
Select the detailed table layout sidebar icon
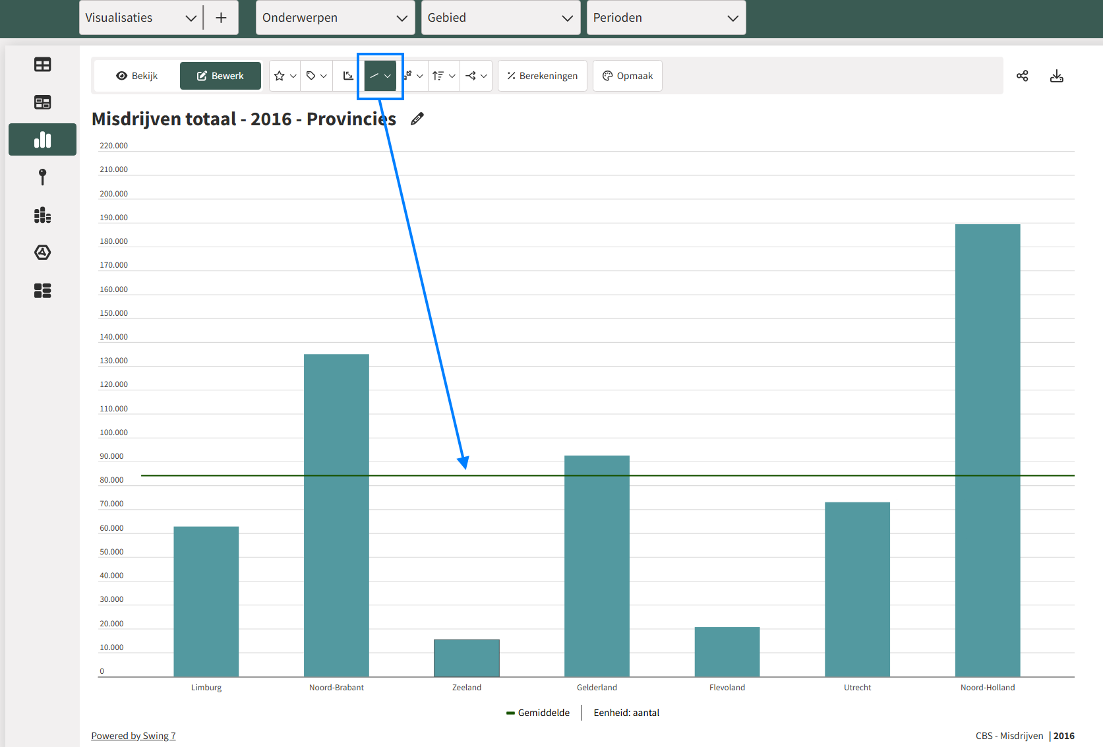pos(42,102)
